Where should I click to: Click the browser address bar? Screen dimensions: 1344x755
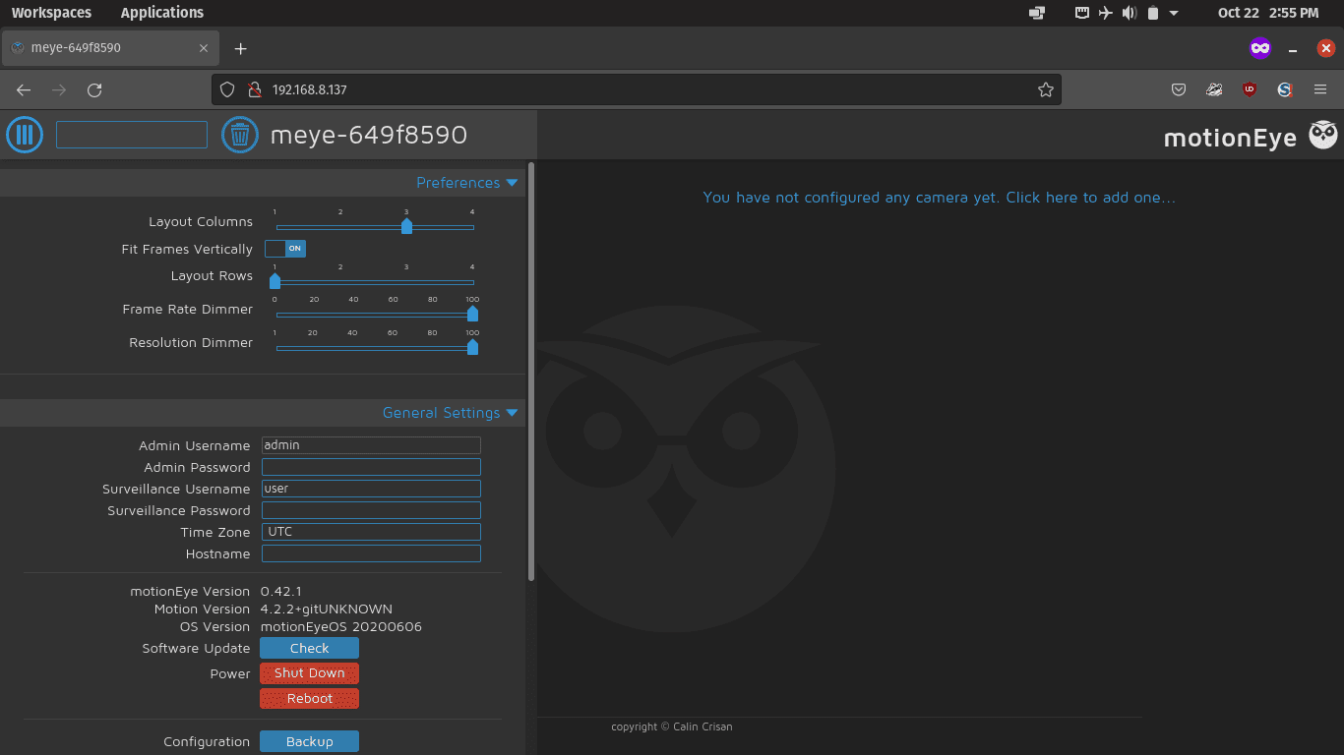pos(636,89)
